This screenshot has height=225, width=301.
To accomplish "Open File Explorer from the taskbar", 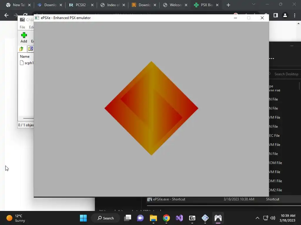I will [153, 218].
